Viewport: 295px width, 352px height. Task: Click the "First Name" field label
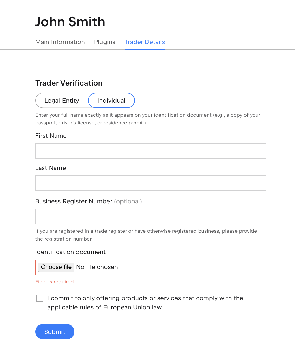pos(51,136)
